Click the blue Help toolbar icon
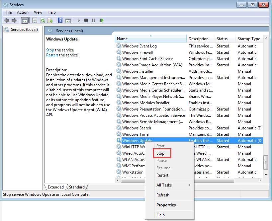The image size is (272, 221). pos(60,20)
